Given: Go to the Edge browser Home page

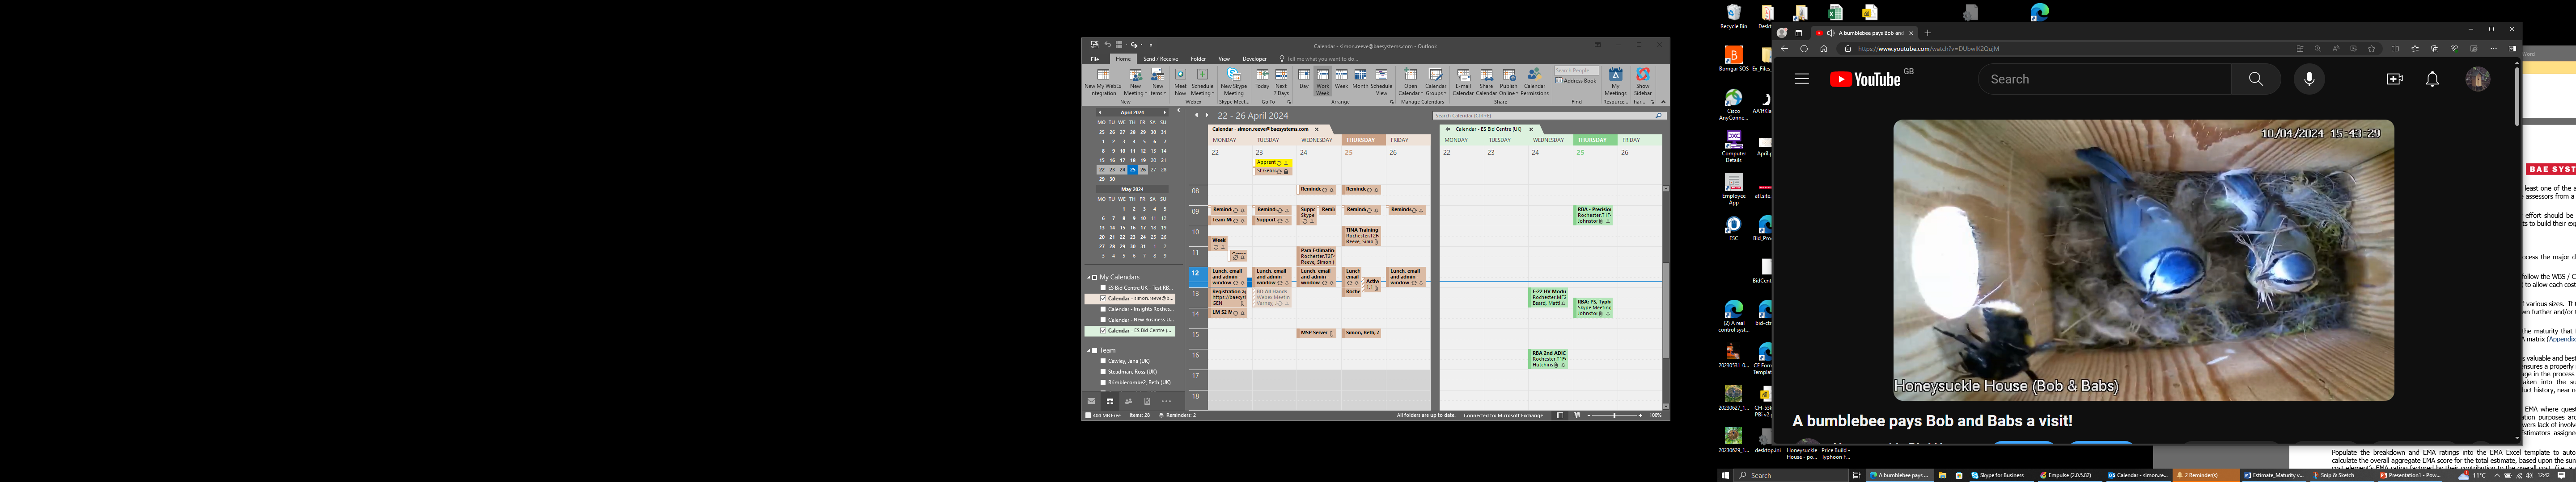Looking at the screenshot, I should 1824,49.
